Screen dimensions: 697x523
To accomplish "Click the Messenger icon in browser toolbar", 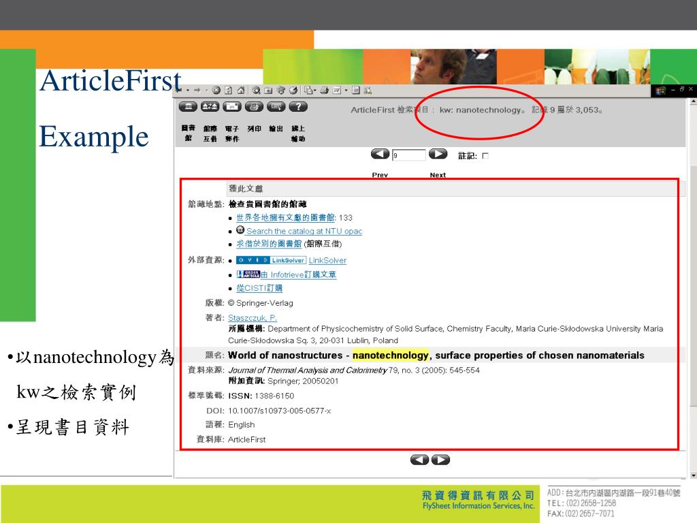I will [x=368, y=91].
